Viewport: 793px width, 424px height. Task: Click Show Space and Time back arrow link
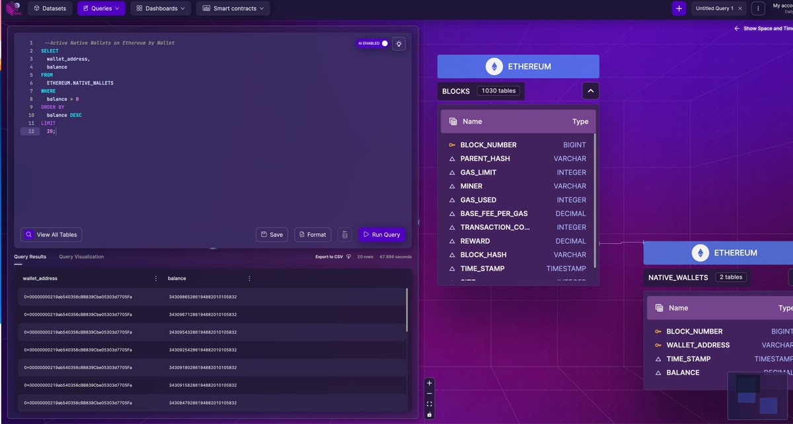click(x=763, y=28)
